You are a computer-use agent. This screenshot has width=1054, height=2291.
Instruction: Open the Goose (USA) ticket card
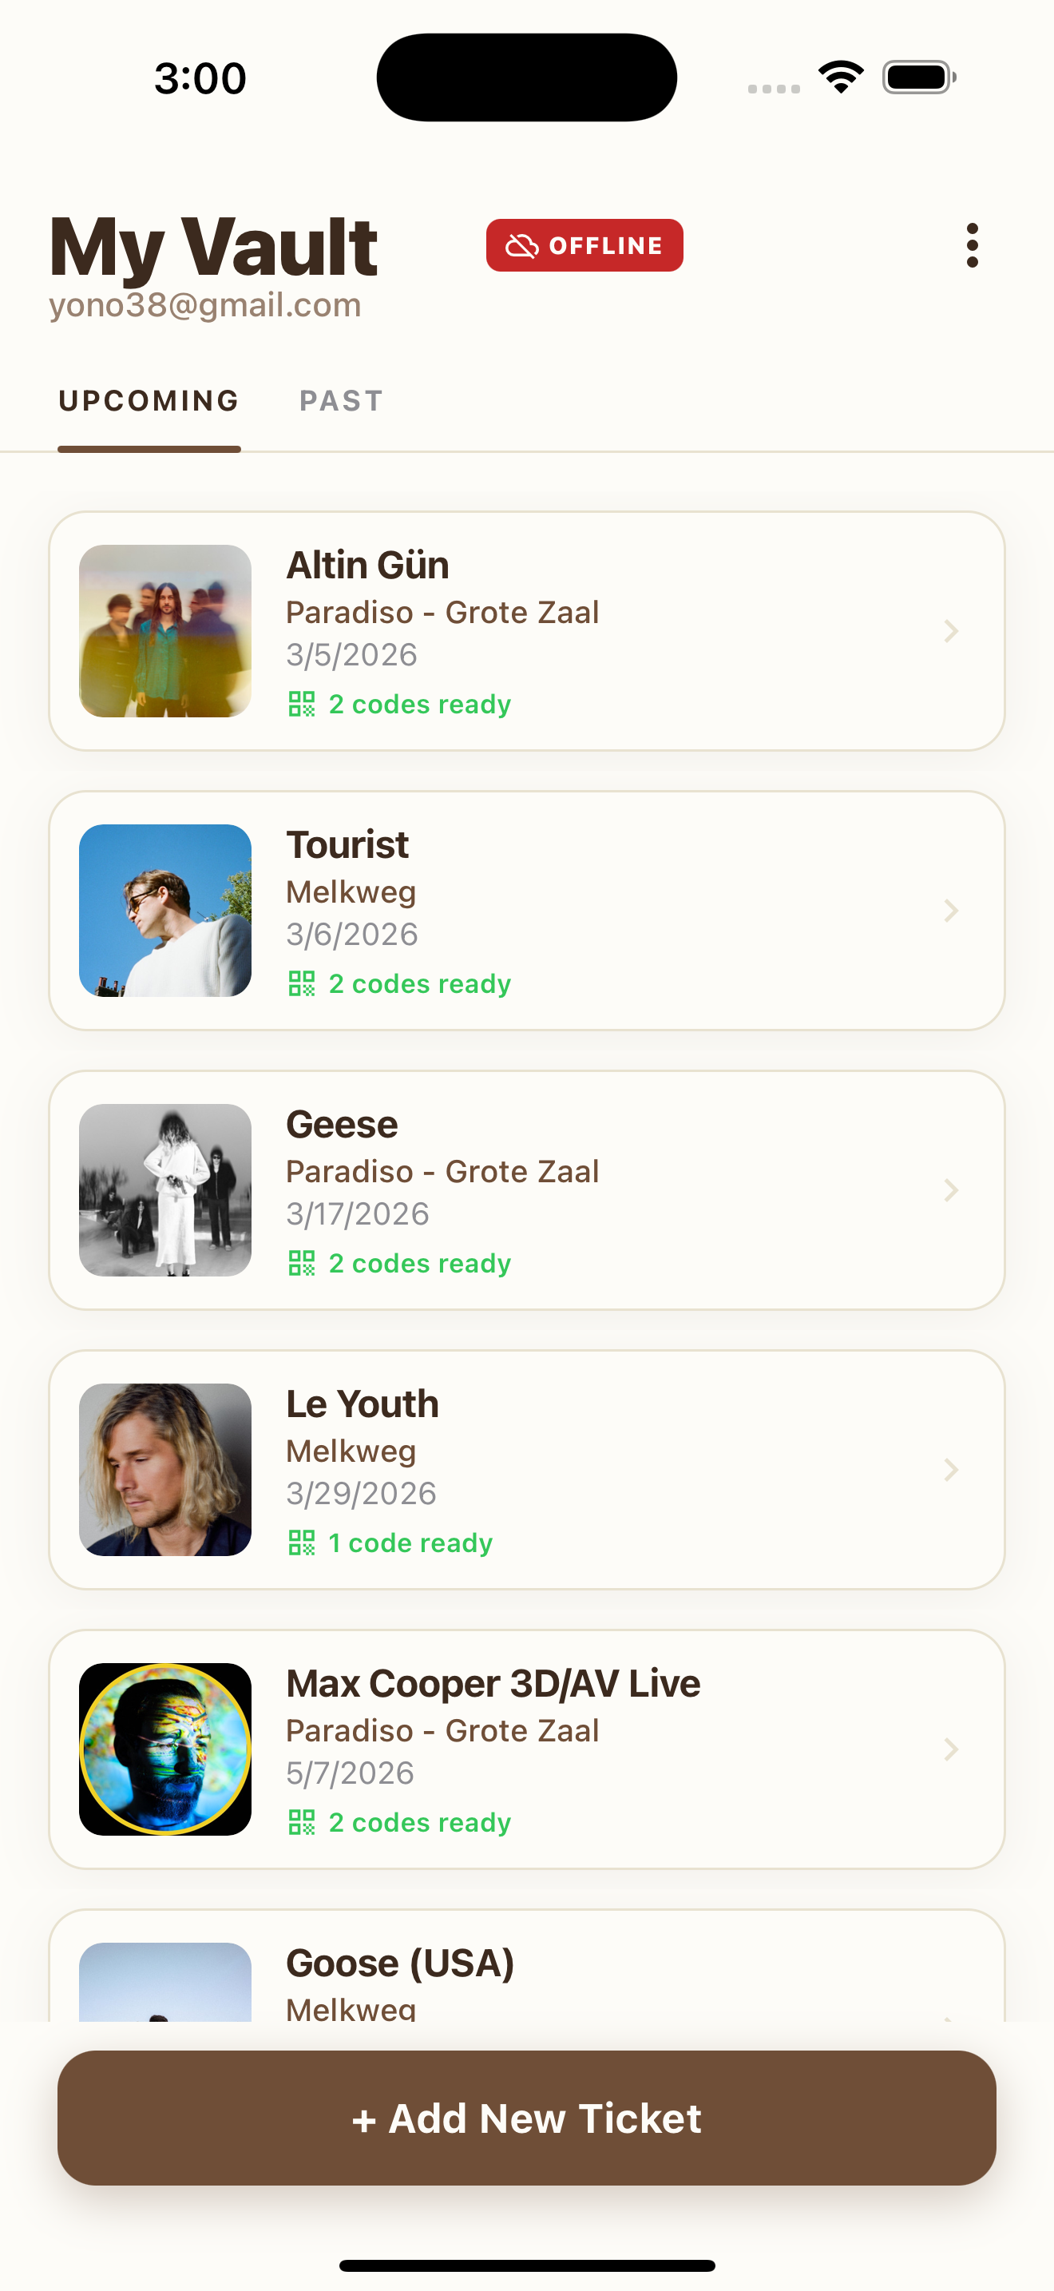pos(526,1967)
